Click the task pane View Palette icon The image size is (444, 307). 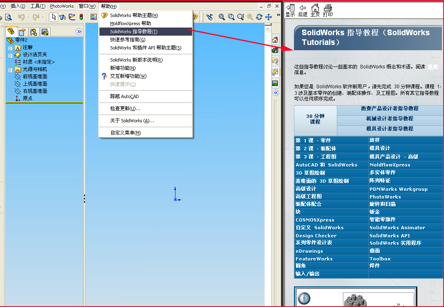tap(275, 72)
